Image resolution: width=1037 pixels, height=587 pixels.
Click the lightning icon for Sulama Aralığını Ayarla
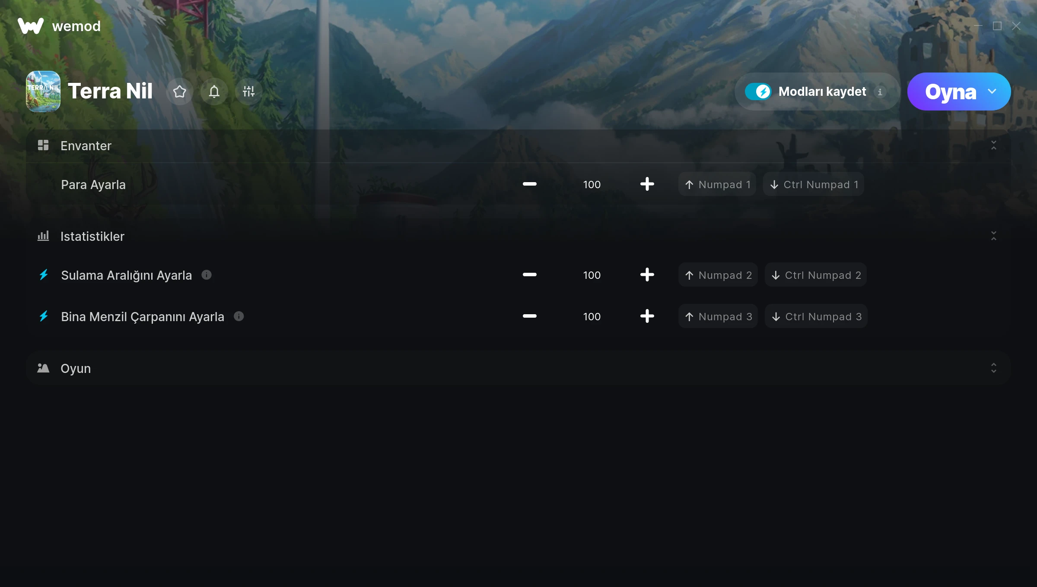click(x=44, y=275)
